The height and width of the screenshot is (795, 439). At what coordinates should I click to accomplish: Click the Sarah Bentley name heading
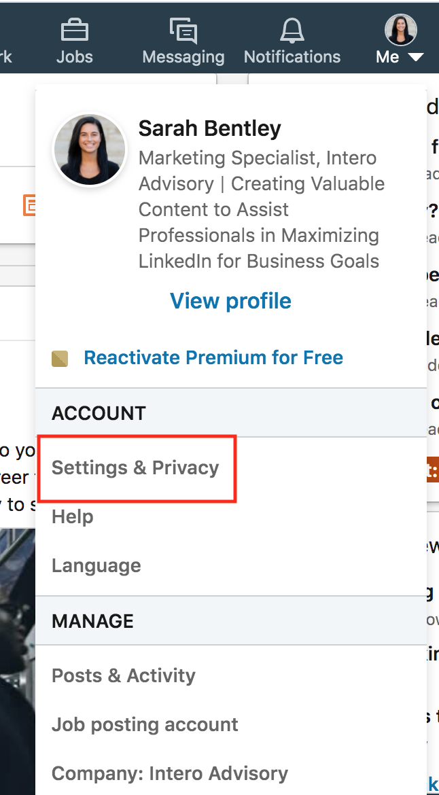point(209,128)
